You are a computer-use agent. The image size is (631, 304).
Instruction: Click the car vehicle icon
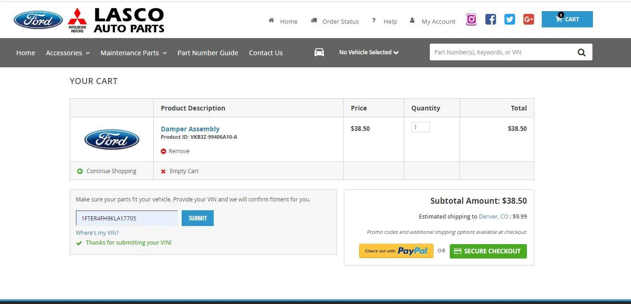tap(319, 52)
